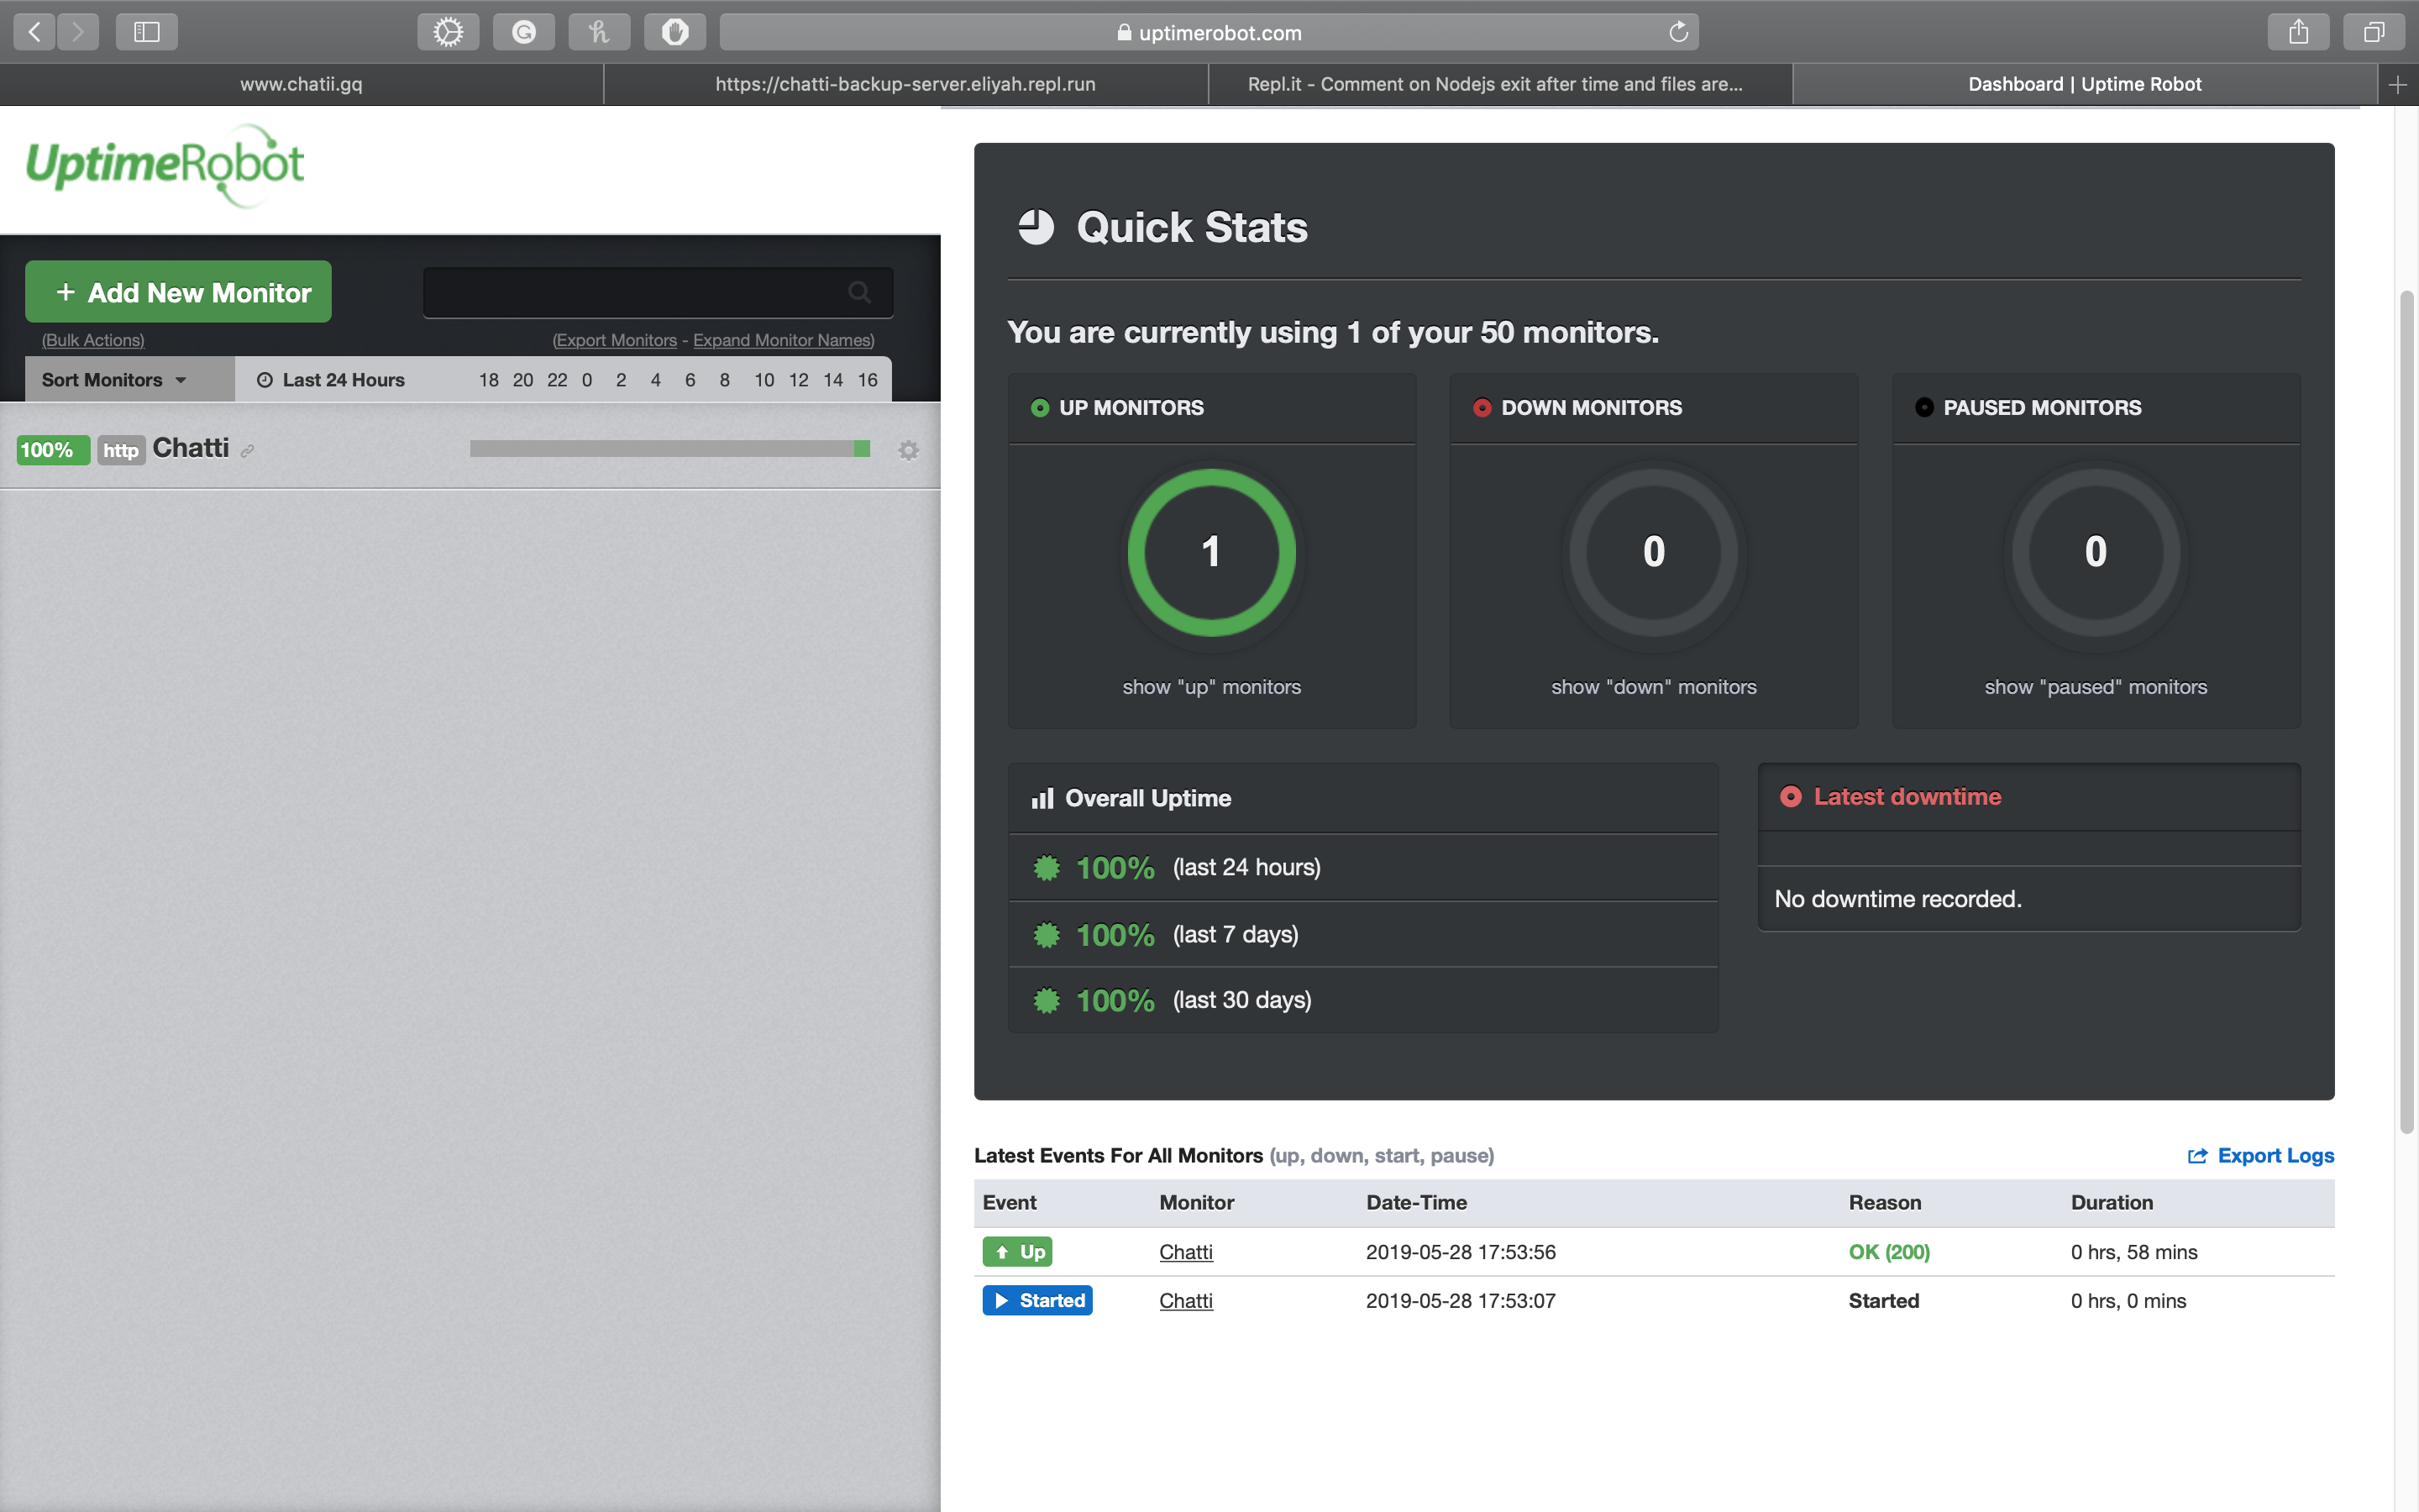
Task: Click the green Up event badge
Action: coord(1016,1252)
